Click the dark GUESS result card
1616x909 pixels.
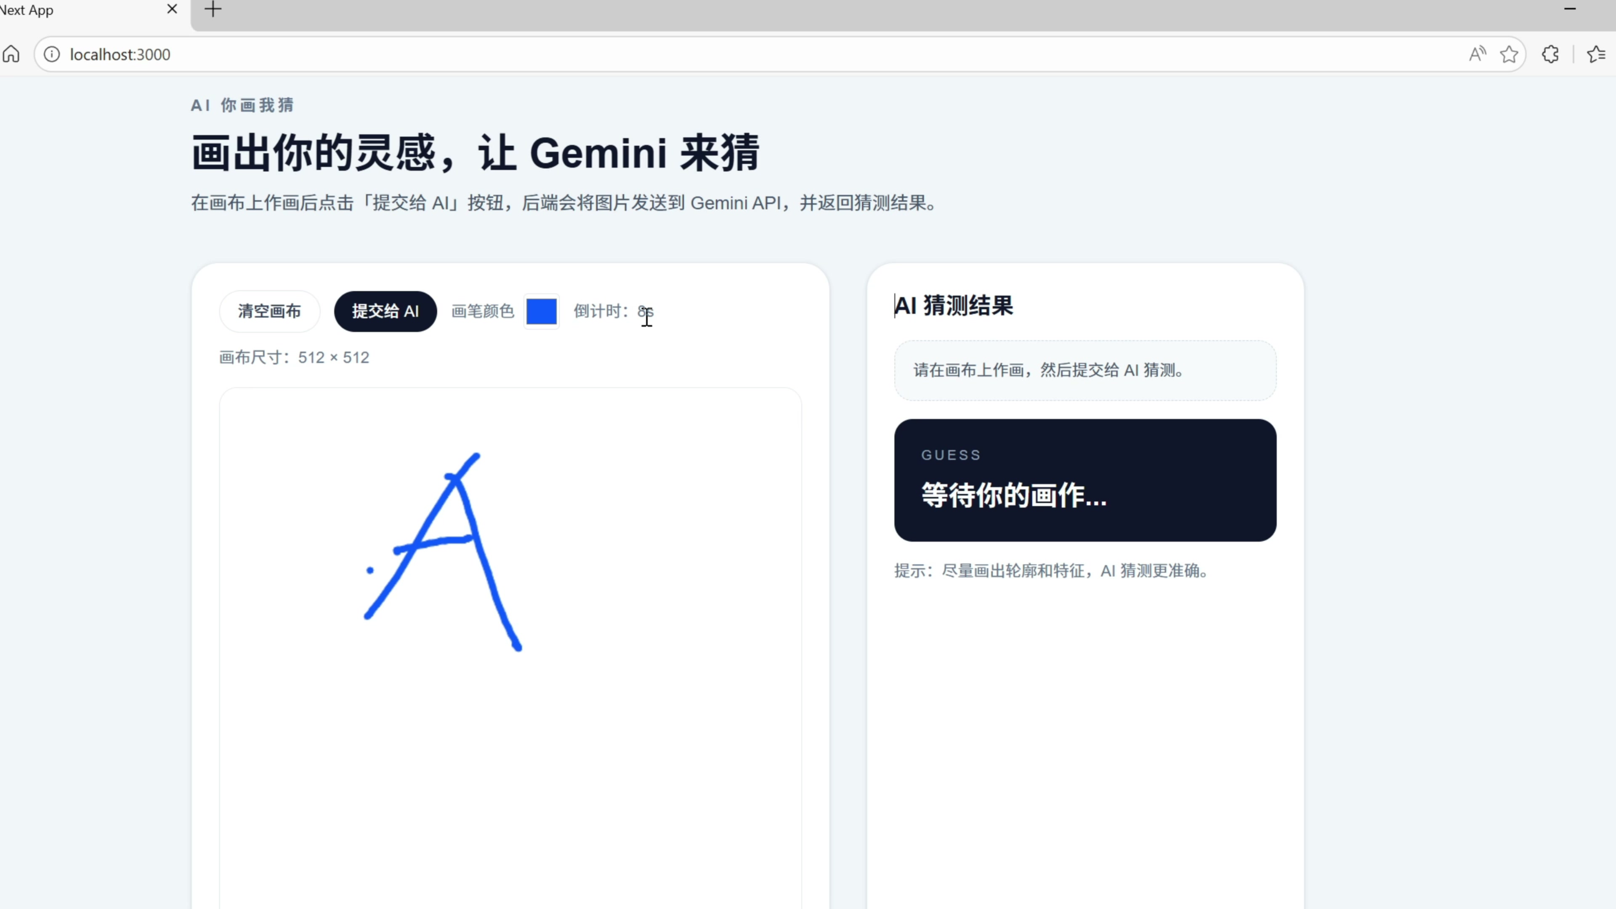pos(1084,480)
